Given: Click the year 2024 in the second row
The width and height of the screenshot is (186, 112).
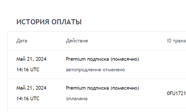Looking at the screenshot, I should coord(41,88).
